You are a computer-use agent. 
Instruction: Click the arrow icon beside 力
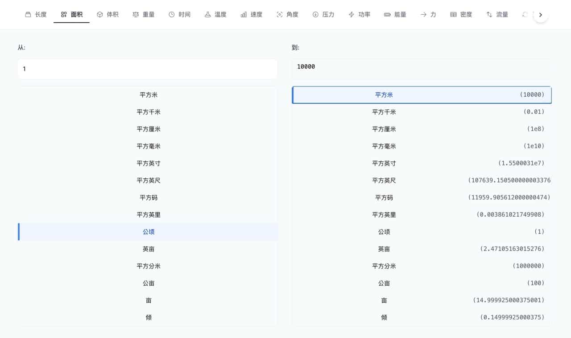tap(423, 15)
